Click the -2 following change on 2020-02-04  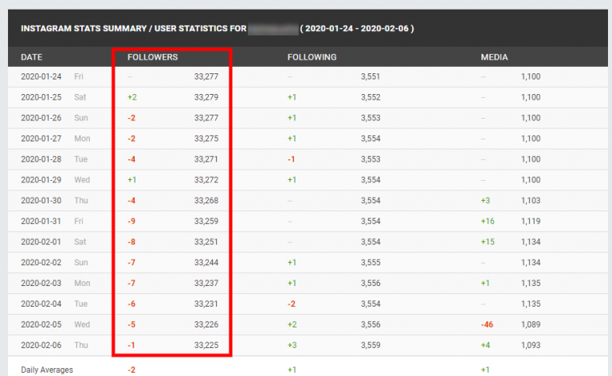[292, 304]
